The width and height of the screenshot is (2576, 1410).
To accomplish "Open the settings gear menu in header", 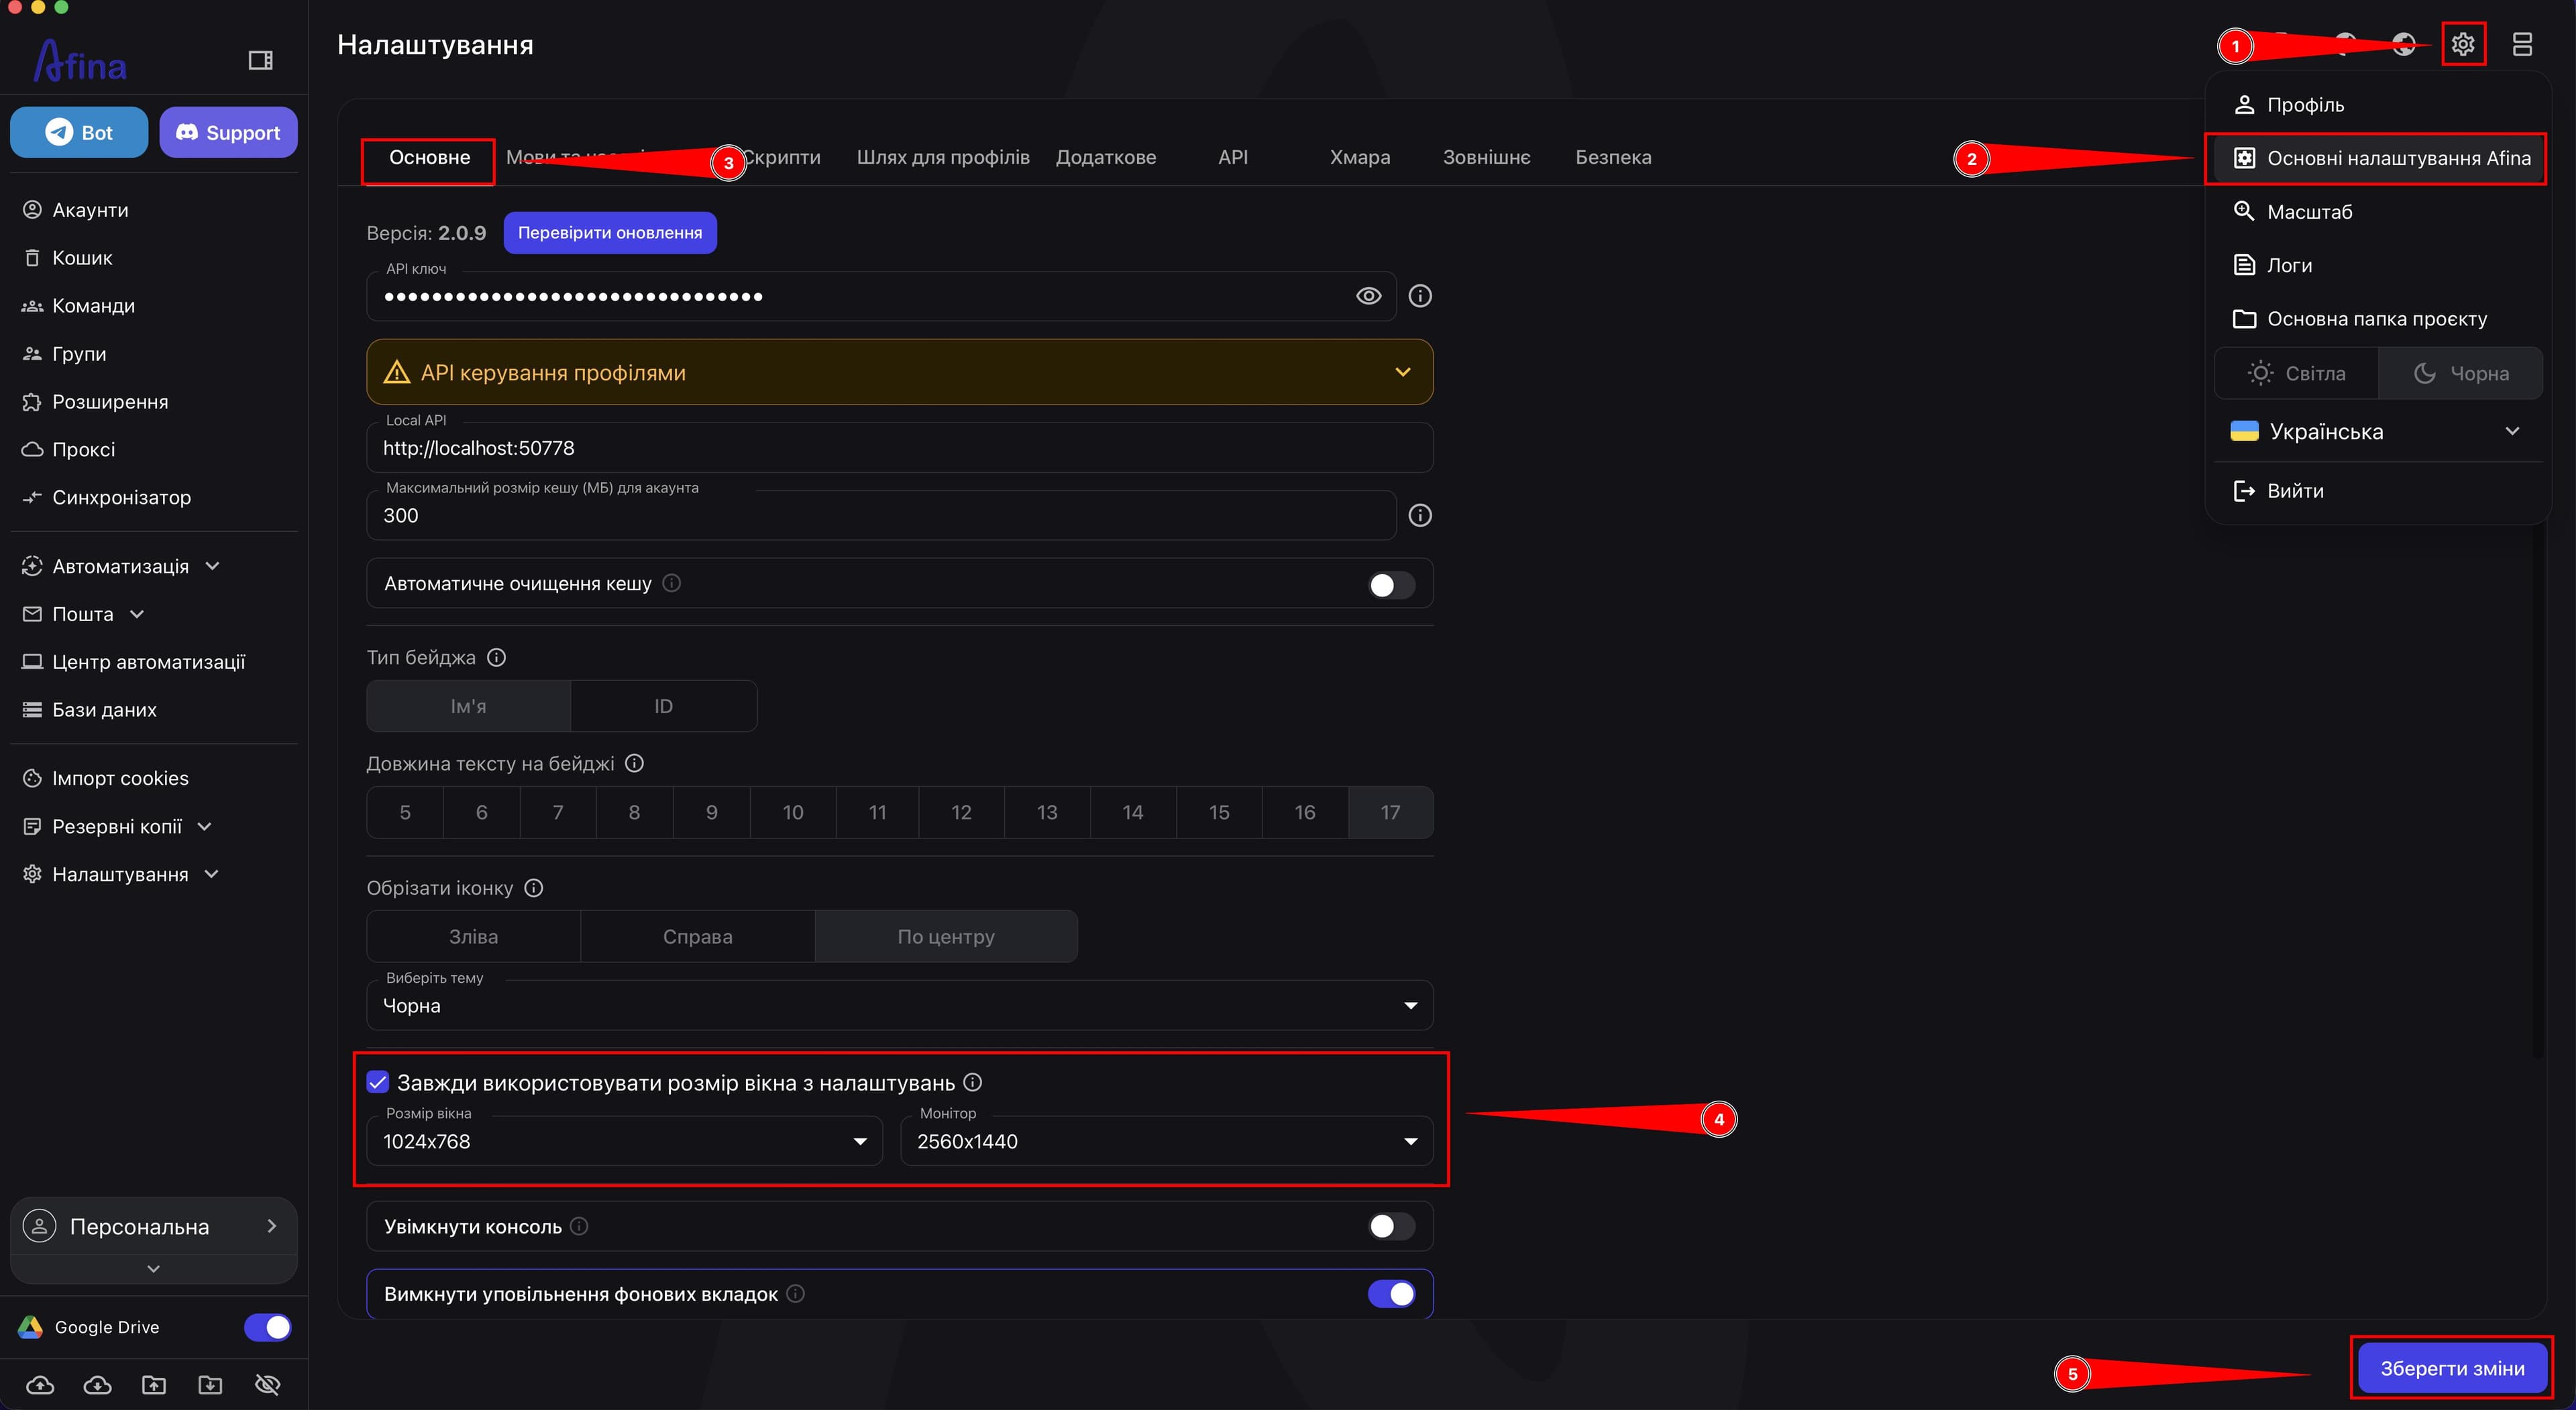I will 2462,45.
